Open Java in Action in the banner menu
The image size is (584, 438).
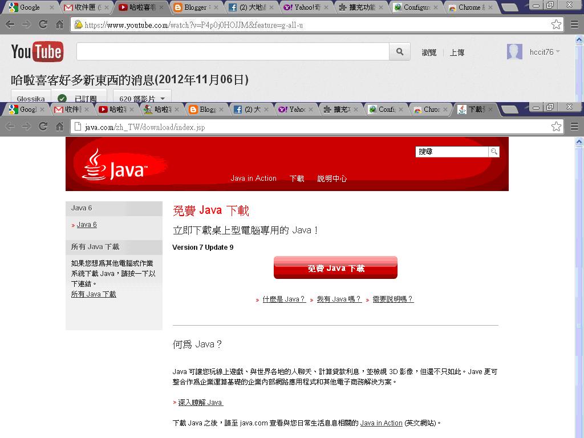253,179
